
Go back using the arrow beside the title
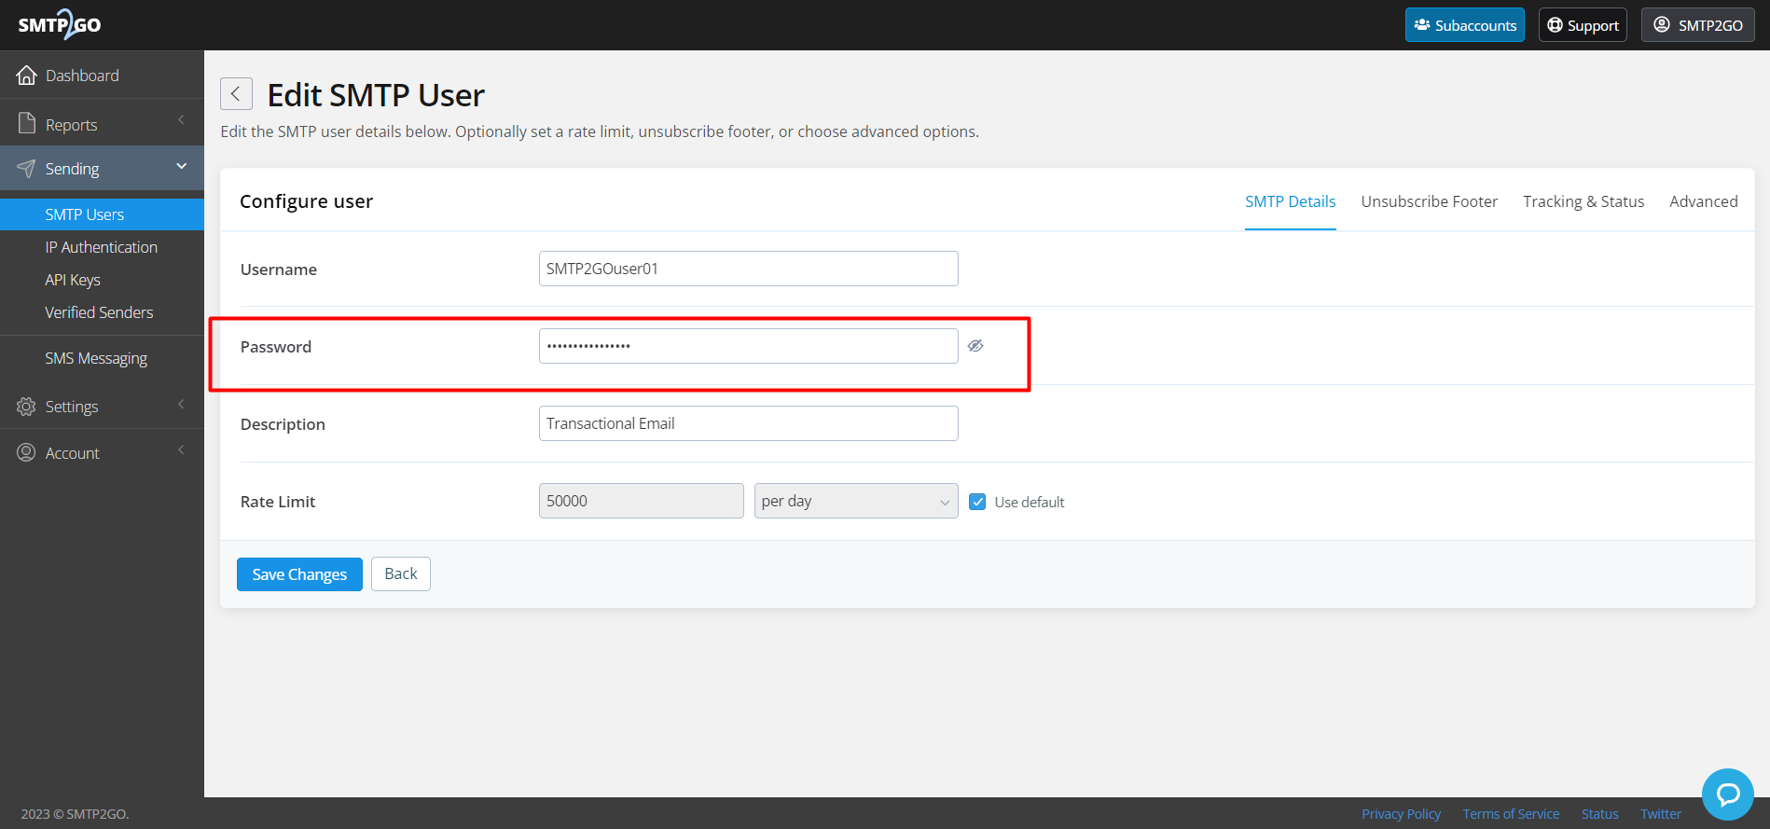tap(236, 94)
